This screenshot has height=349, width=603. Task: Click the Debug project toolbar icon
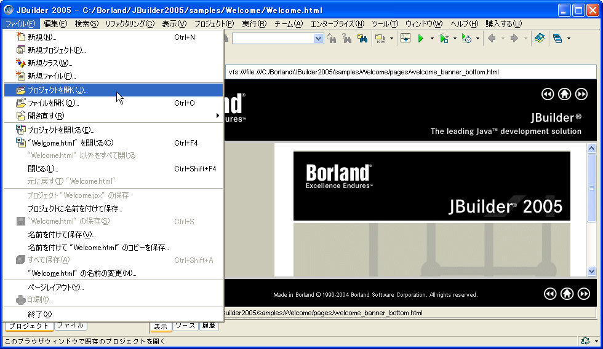coord(444,38)
